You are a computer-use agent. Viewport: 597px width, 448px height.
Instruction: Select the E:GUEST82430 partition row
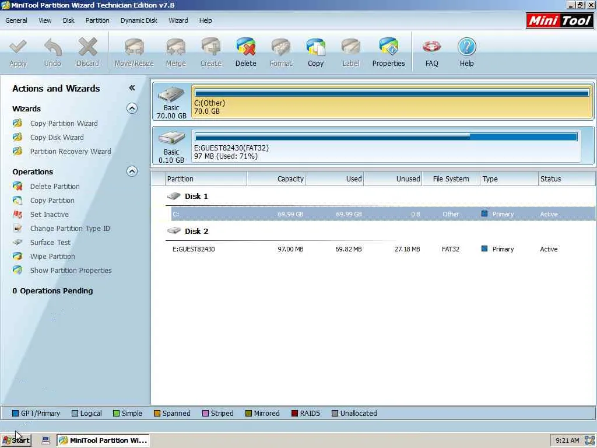383,249
